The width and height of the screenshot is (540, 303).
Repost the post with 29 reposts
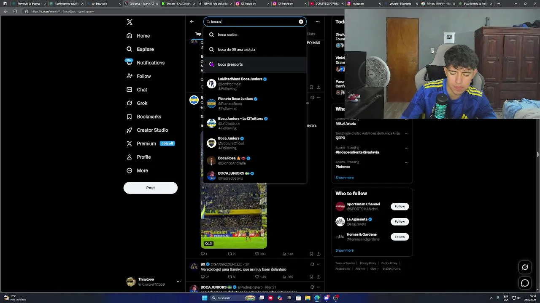pos(232,254)
